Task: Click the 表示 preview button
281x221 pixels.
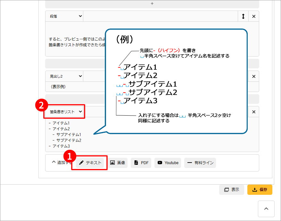Action: pyautogui.click(x=232, y=190)
